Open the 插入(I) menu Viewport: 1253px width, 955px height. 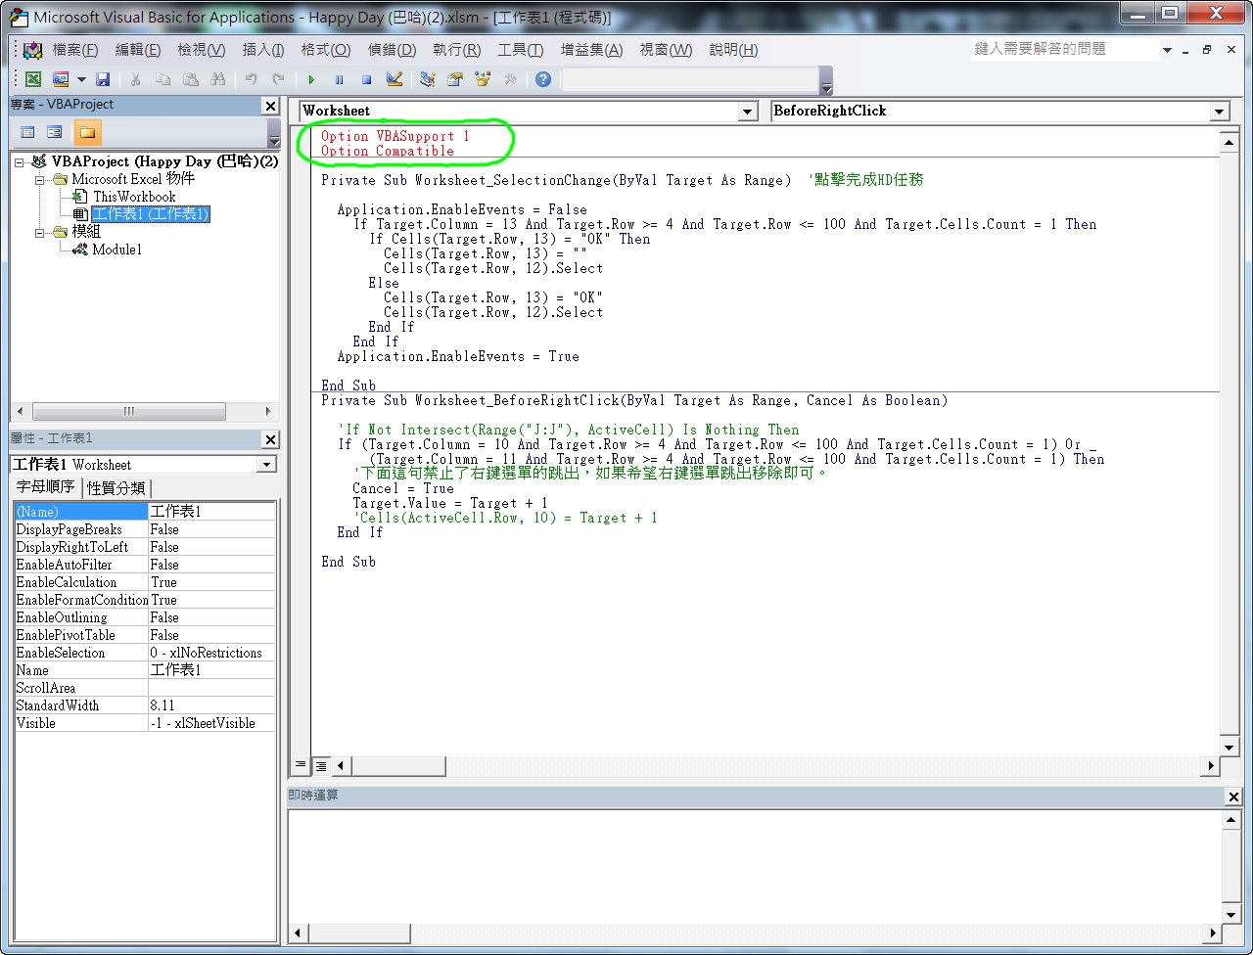click(x=263, y=50)
